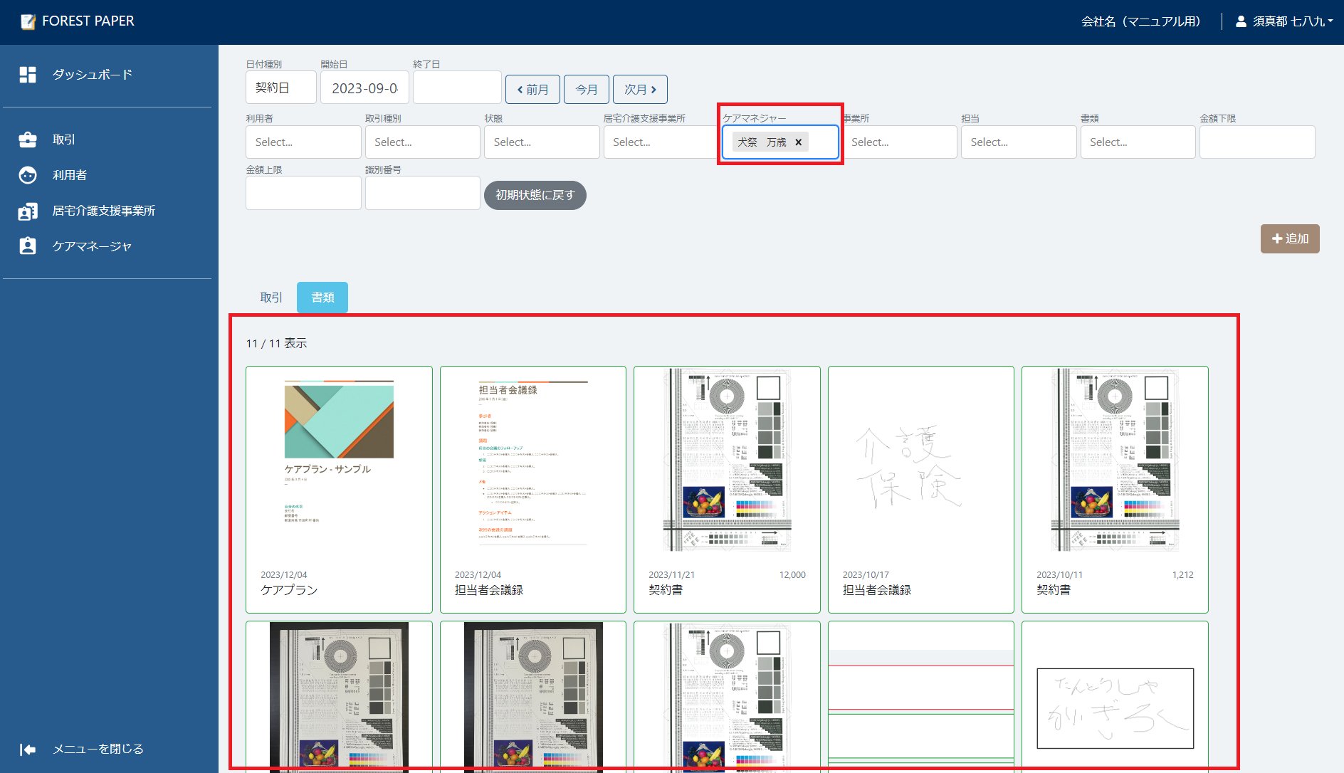Image resolution: width=1344 pixels, height=773 pixels.
Task: Click the briefcase icon for 取引
Action: coord(28,140)
